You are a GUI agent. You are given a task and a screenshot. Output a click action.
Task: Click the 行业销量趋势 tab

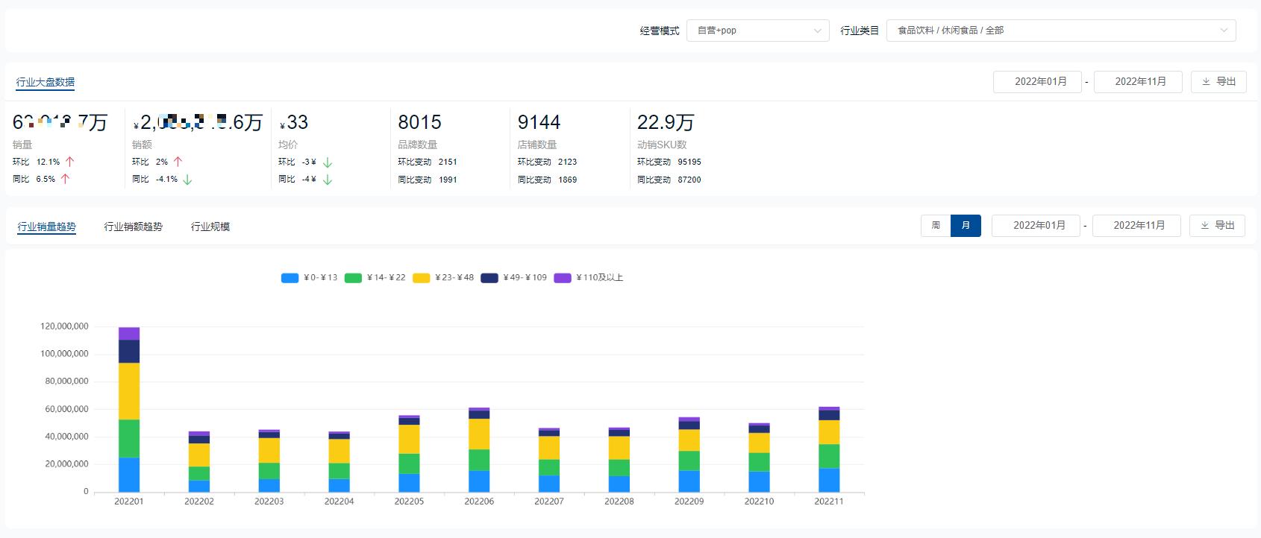click(x=47, y=227)
